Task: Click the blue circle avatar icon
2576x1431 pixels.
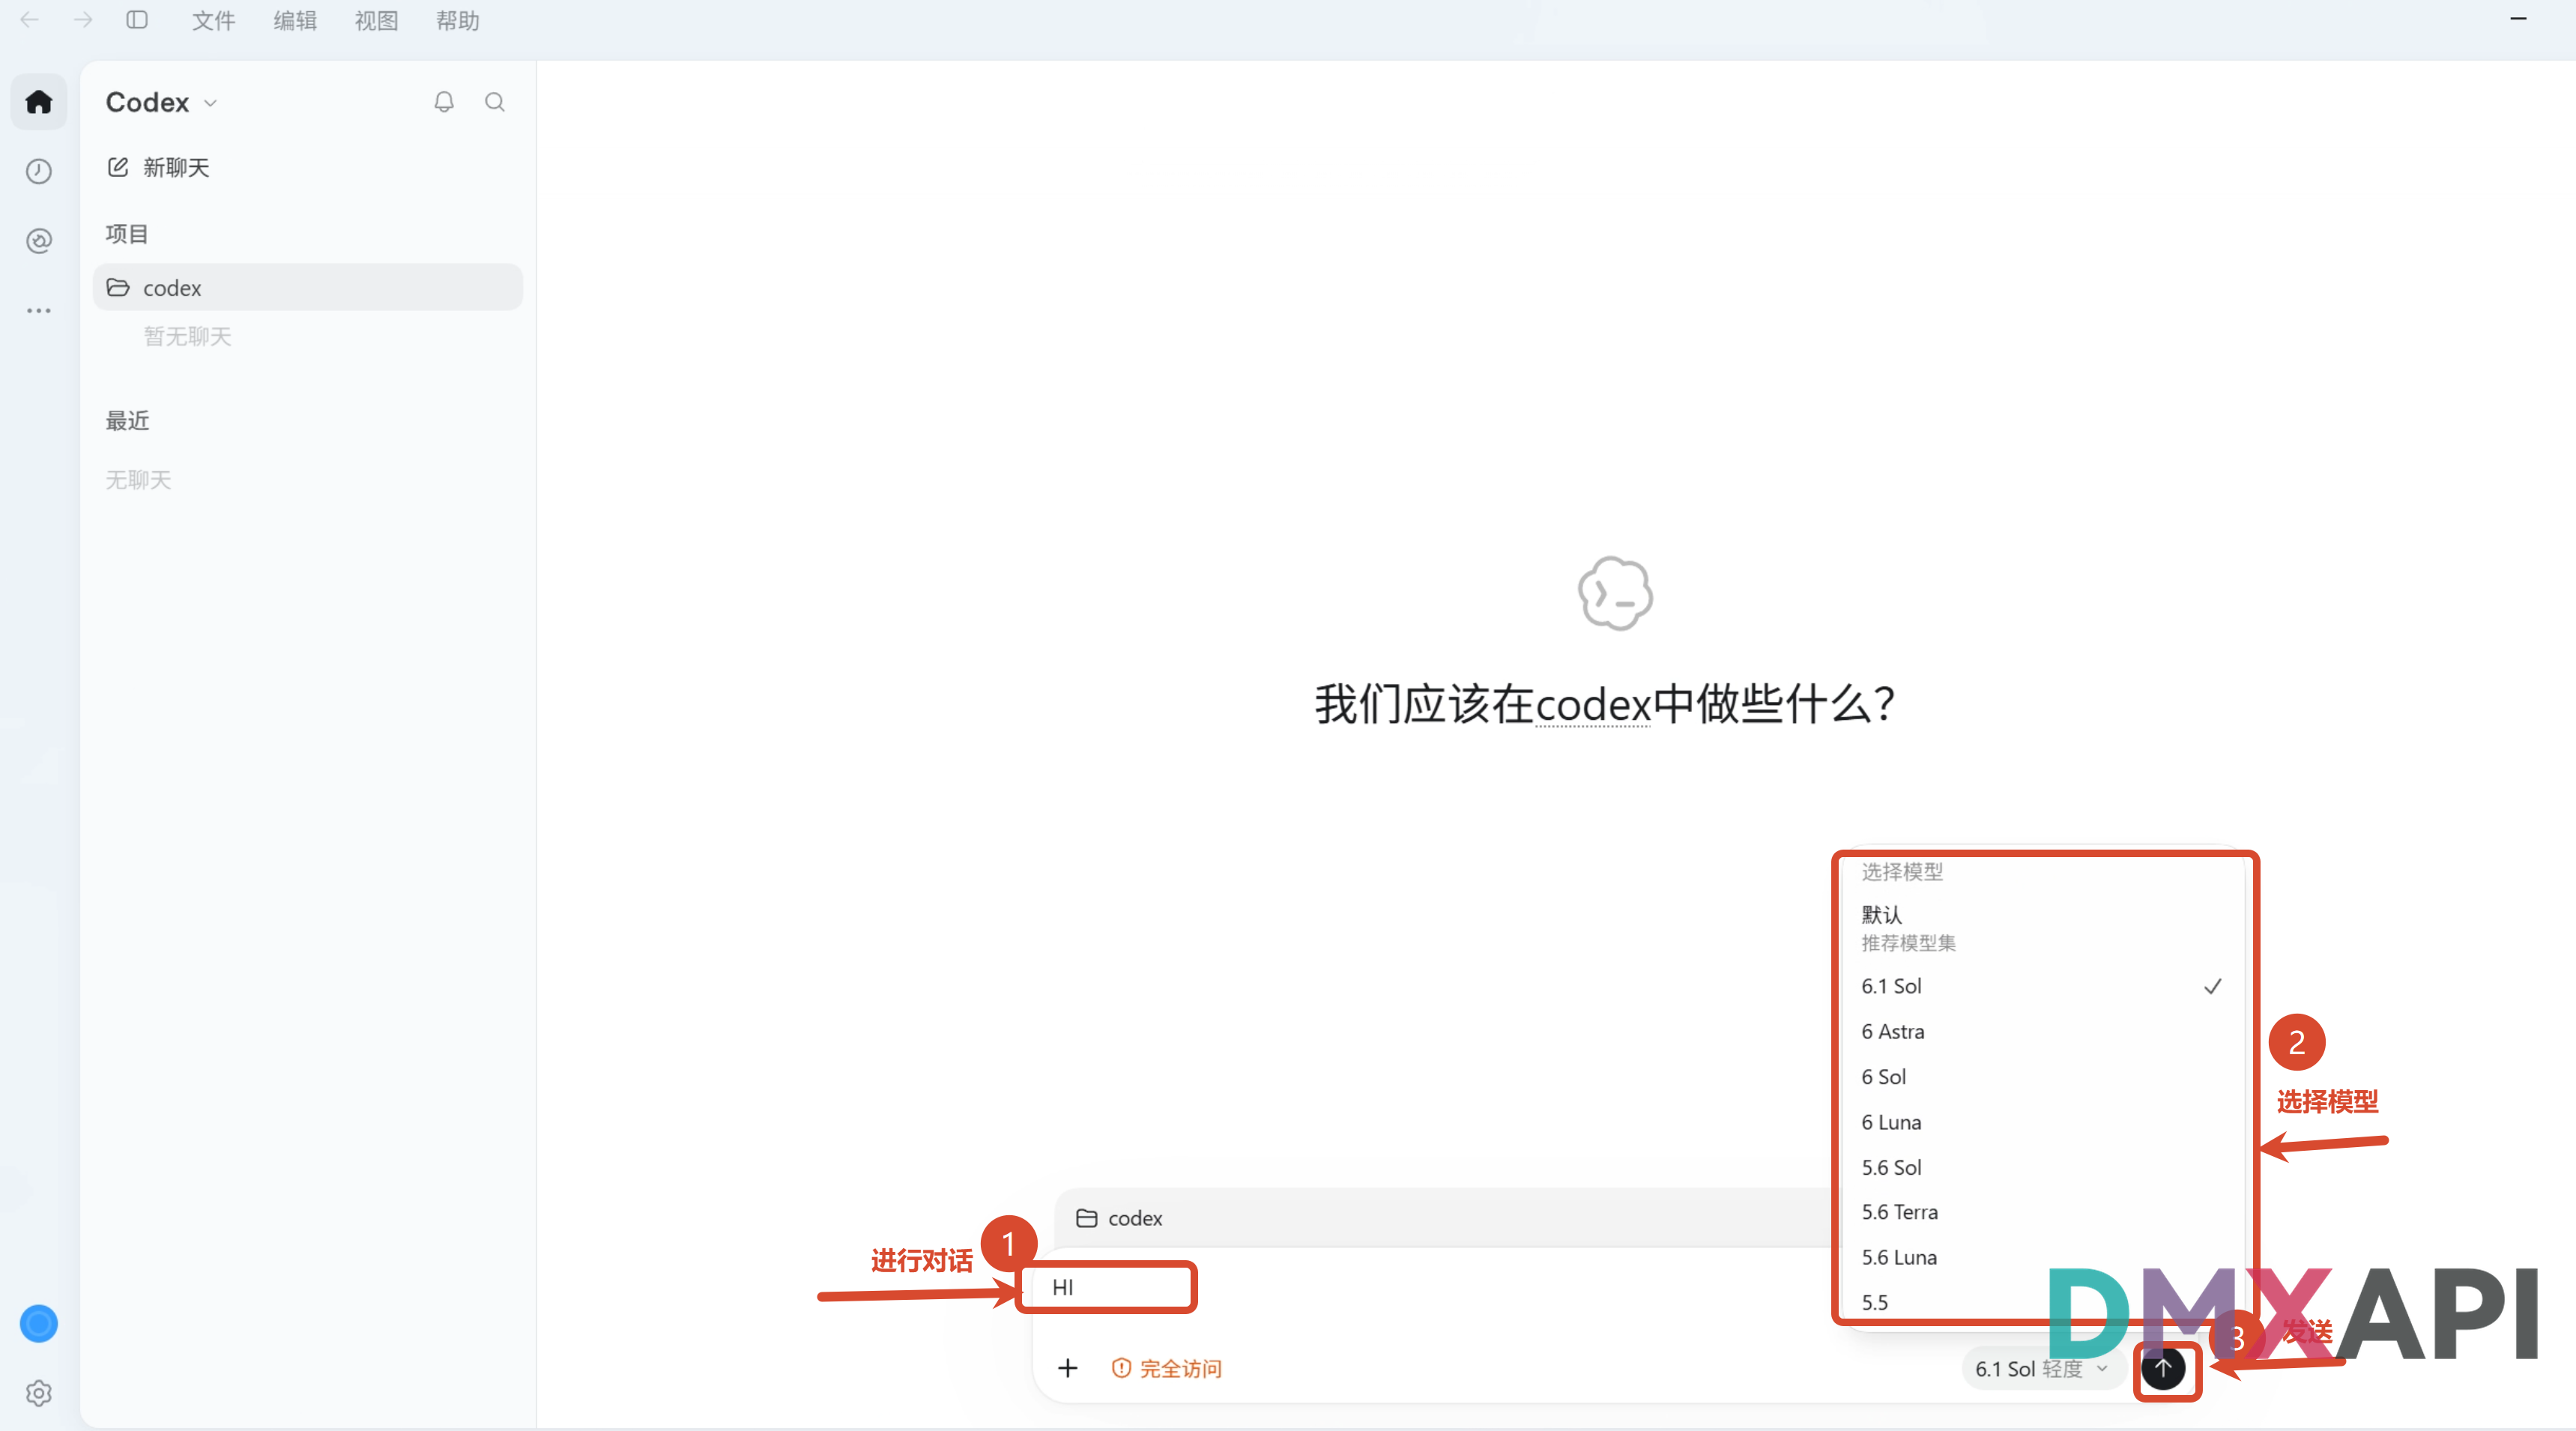Action: tap(39, 1324)
